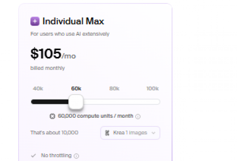Viewport: 237px width, 161px height.
Task: Click the purple Individual Max plan icon
Action: pos(35,22)
